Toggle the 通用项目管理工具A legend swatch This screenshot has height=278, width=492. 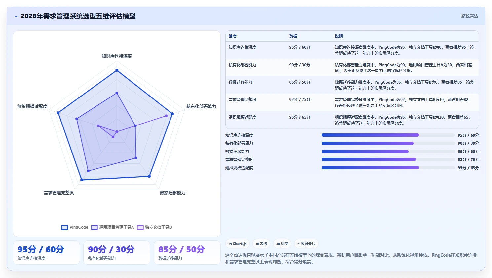coord(94,227)
